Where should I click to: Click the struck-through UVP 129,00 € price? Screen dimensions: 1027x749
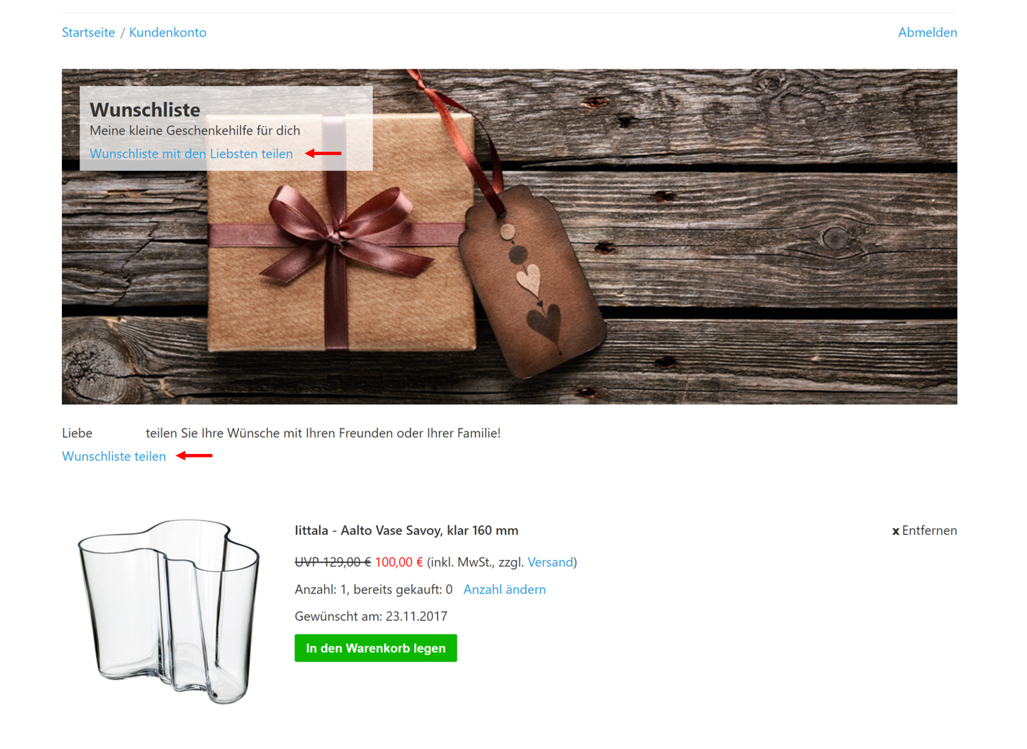[x=333, y=563]
